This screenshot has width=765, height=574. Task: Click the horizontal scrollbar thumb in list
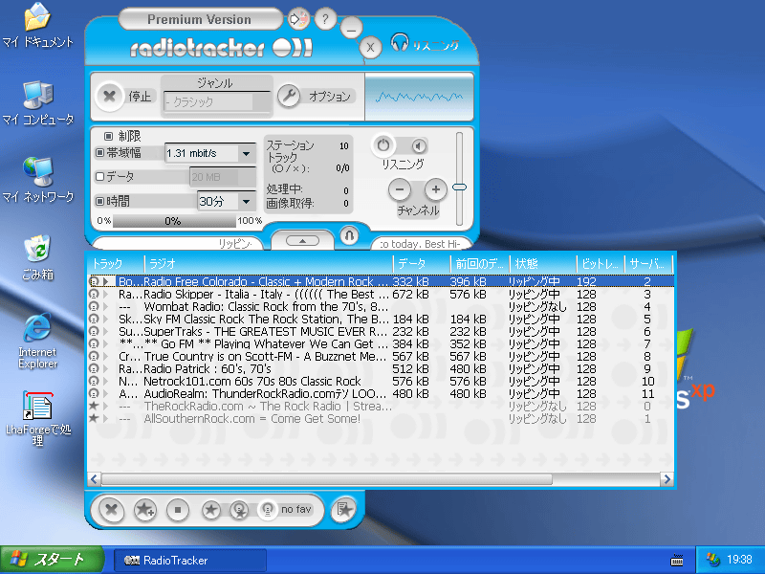tap(327, 479)
